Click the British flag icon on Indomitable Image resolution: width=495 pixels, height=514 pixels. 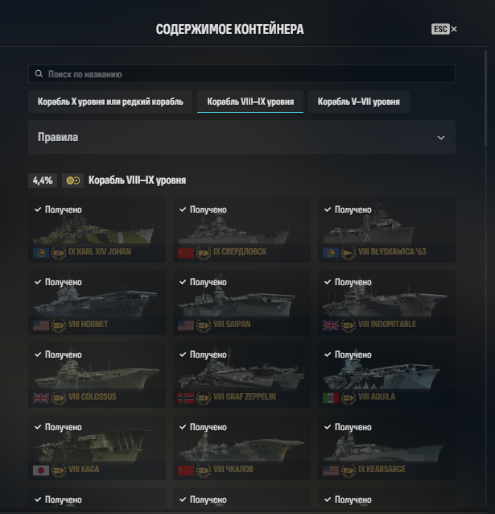(x=331, y=325)
